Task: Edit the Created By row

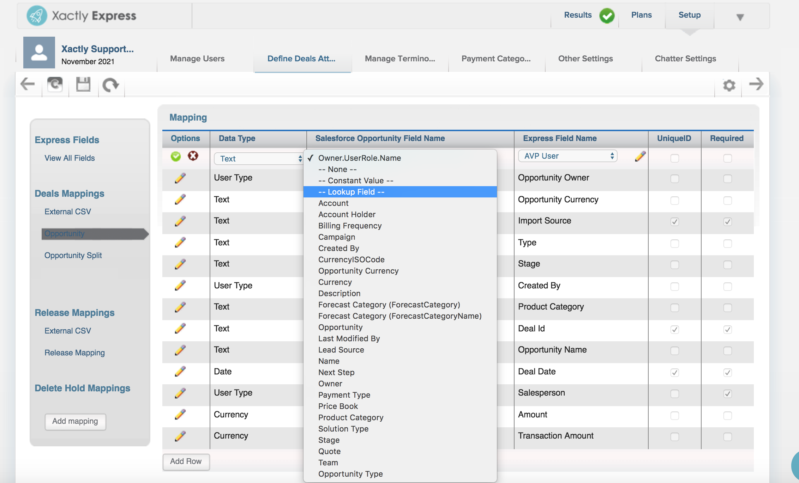Action: click(x=180, y=285)
